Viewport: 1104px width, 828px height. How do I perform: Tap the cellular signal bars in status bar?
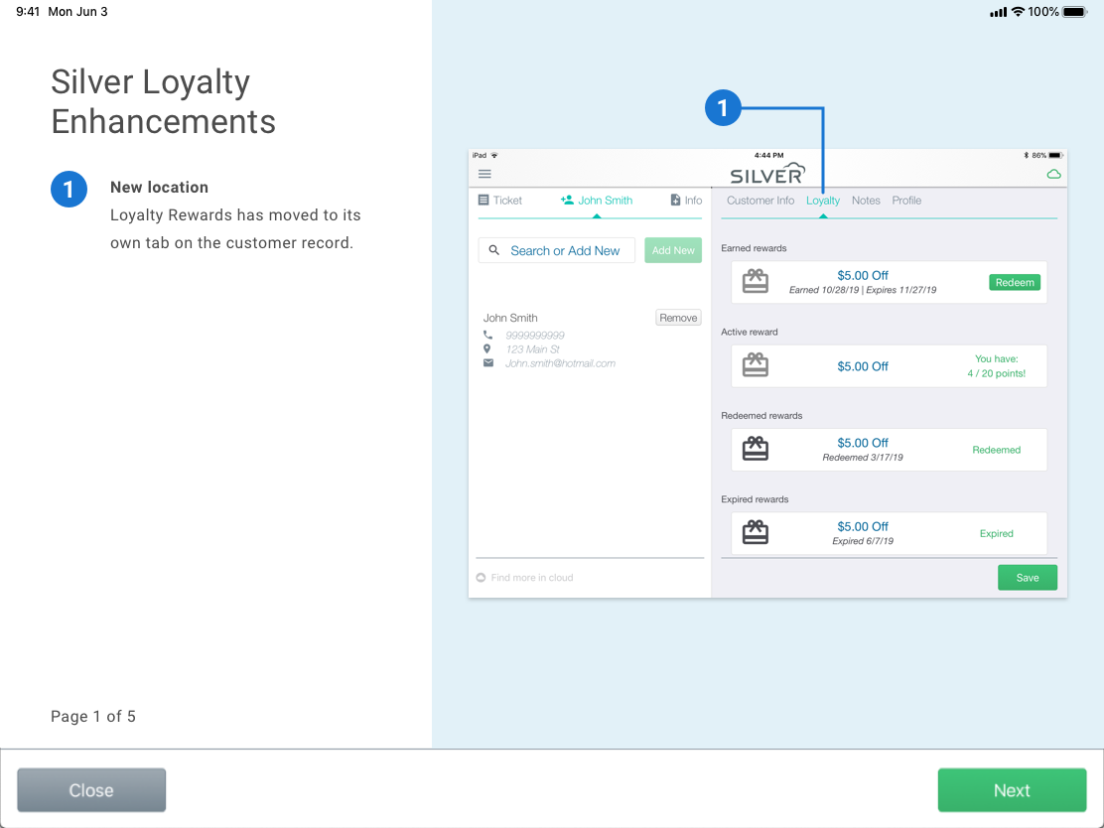point(998,12)
